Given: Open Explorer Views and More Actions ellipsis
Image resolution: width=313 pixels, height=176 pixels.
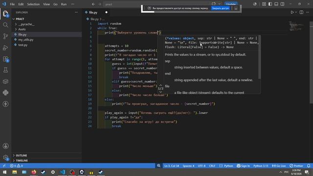Looking at the screenshot, I should [x=76, y=12].
